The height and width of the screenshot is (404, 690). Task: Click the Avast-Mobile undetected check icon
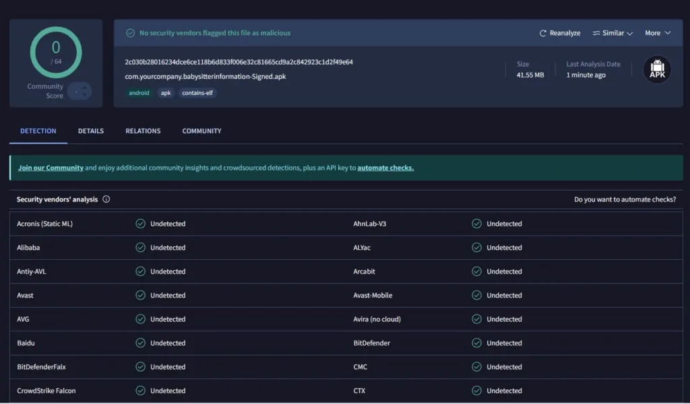(x=476, y=295)
